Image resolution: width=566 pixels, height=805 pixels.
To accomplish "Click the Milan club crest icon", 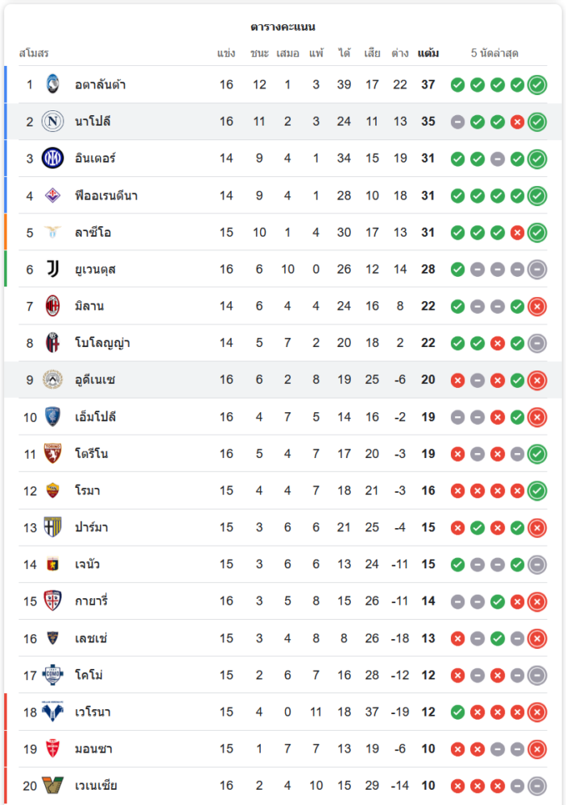I will pos(52,306).
